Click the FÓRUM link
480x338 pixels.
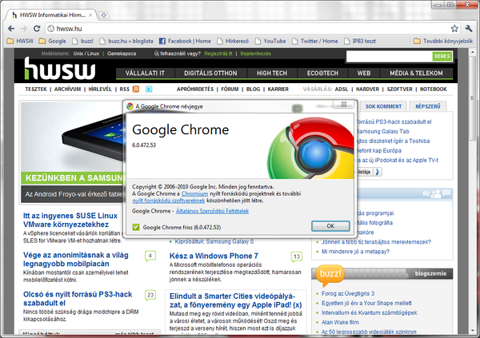[x=230, y=89]
